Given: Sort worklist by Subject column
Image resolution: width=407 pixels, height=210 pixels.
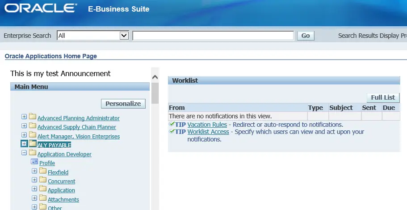Looking at the screenshot, I should pos(341,108).
